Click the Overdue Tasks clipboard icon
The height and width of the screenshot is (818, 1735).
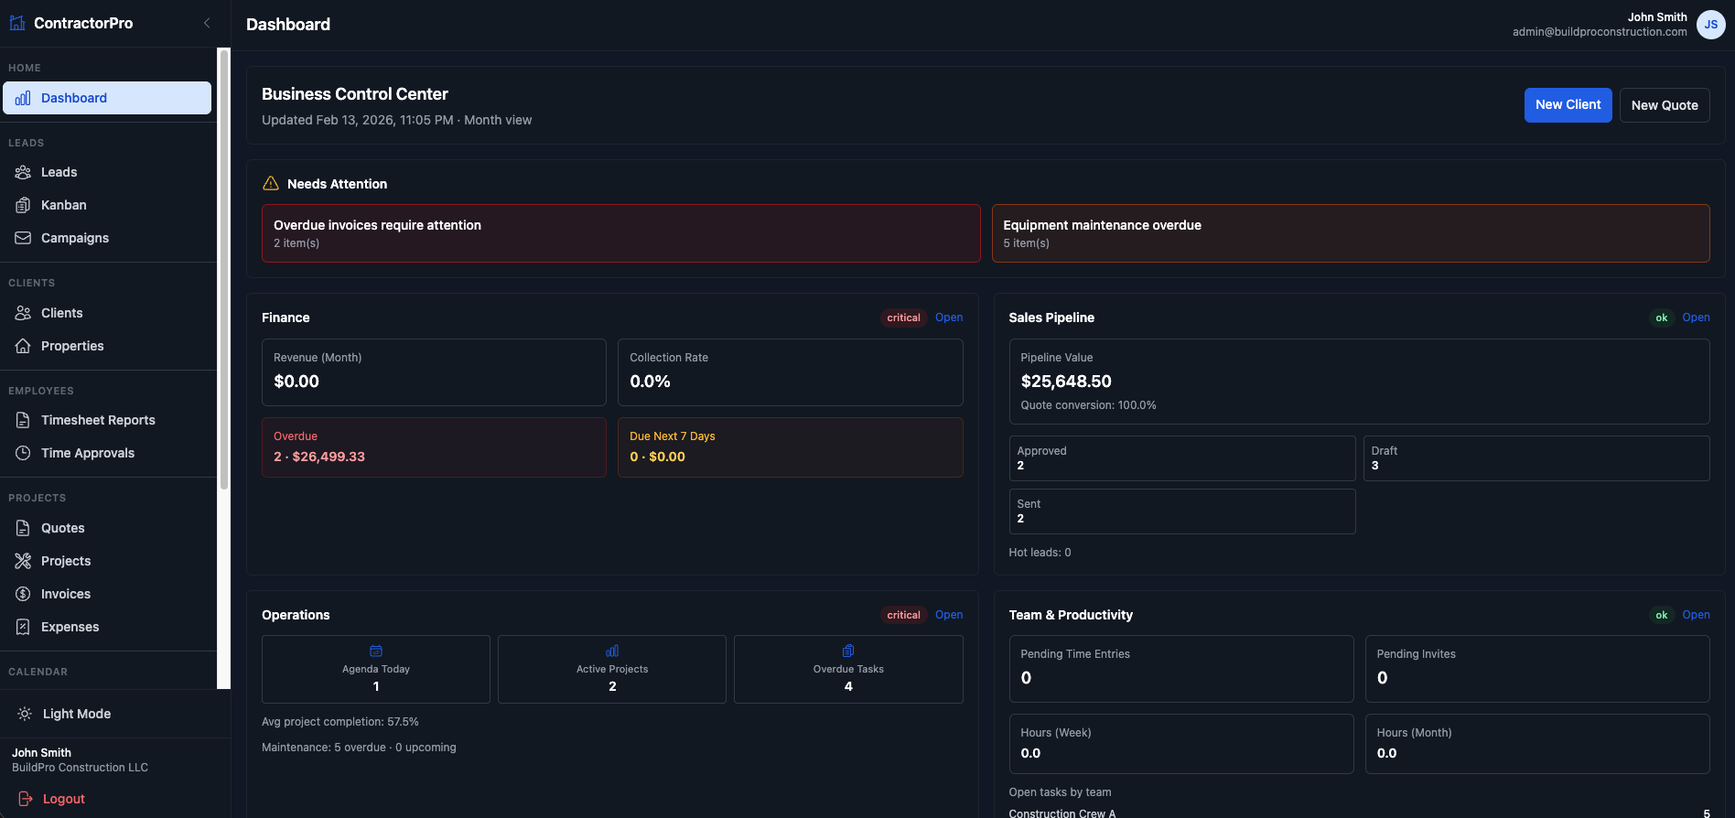pyautogui.click(x=848, y=651)
